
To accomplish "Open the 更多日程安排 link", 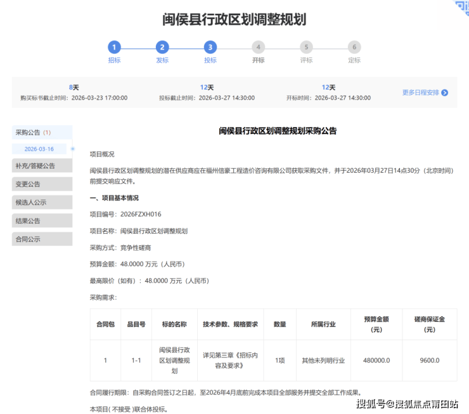I will coord(421,93).
